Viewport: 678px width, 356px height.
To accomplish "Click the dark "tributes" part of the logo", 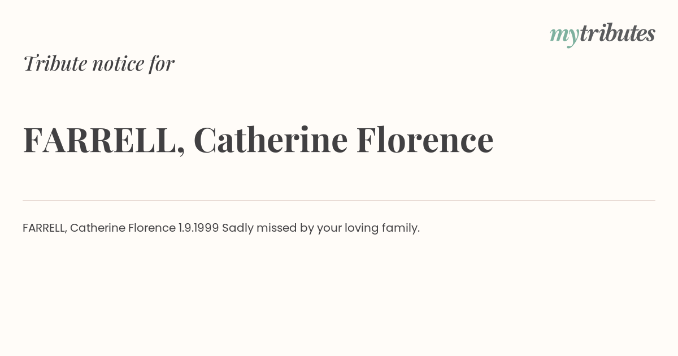I will point(617,33).
